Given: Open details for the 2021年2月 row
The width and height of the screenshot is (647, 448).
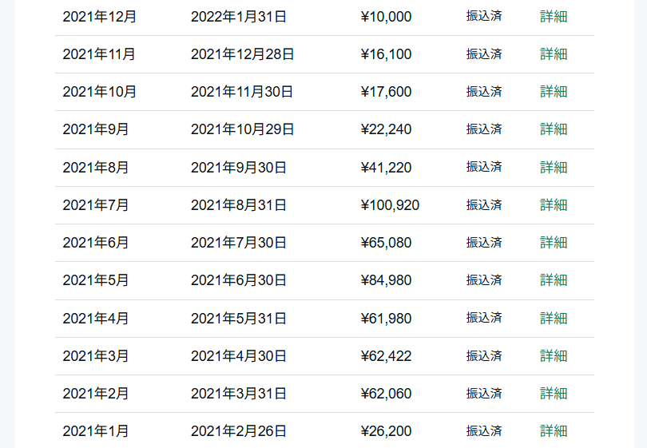Looking at the screenshot, I should (x=554, y=394).
